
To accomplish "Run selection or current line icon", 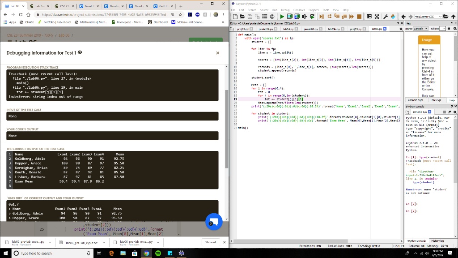I will click(304, 17).
